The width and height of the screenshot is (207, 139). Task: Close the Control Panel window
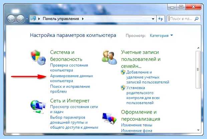(193, 7)
